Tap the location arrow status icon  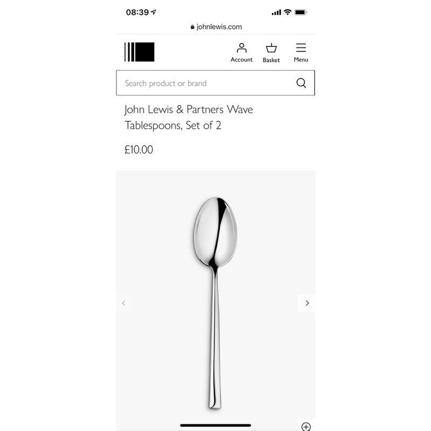pyautogui.click(x=154, y=12)
